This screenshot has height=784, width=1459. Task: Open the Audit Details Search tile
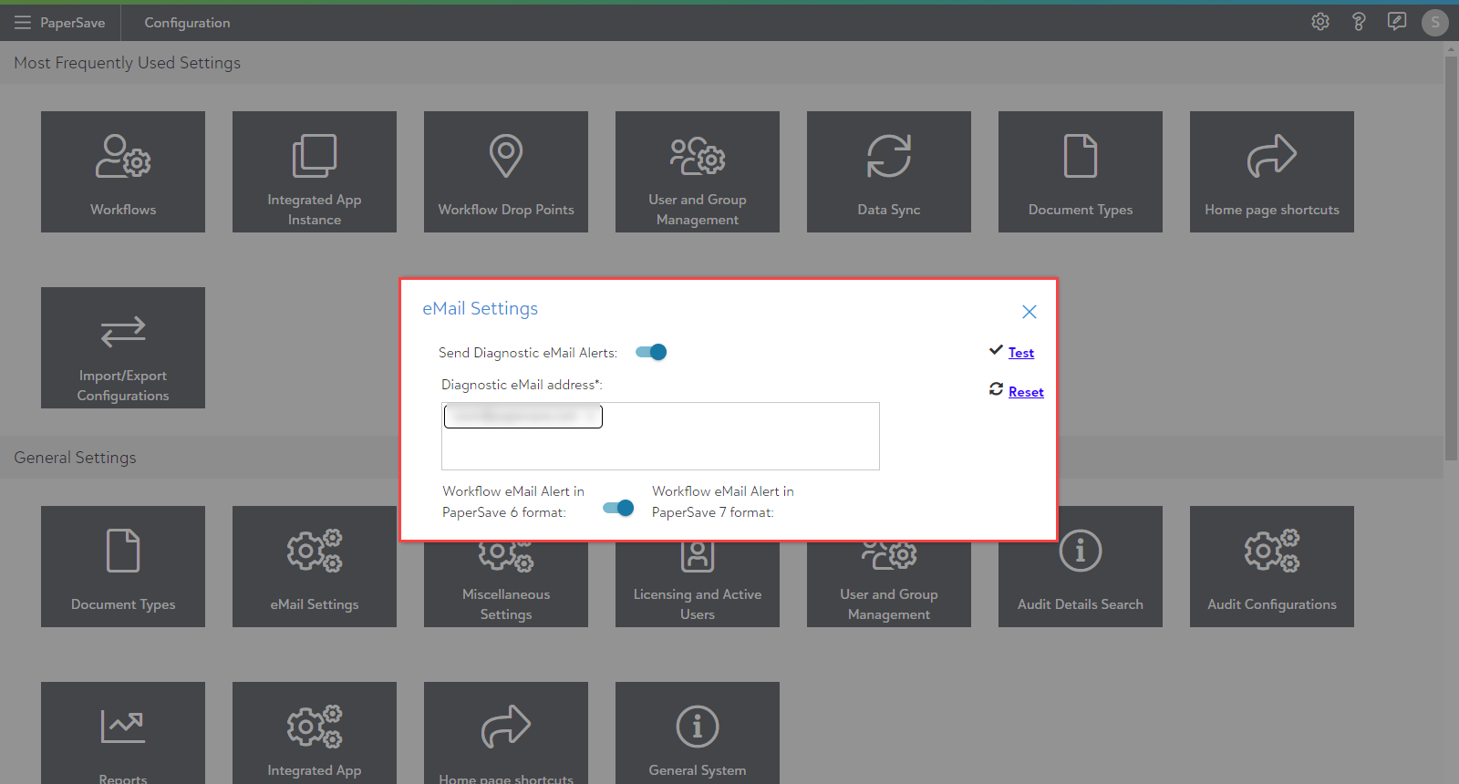(x=1080, y=566)
